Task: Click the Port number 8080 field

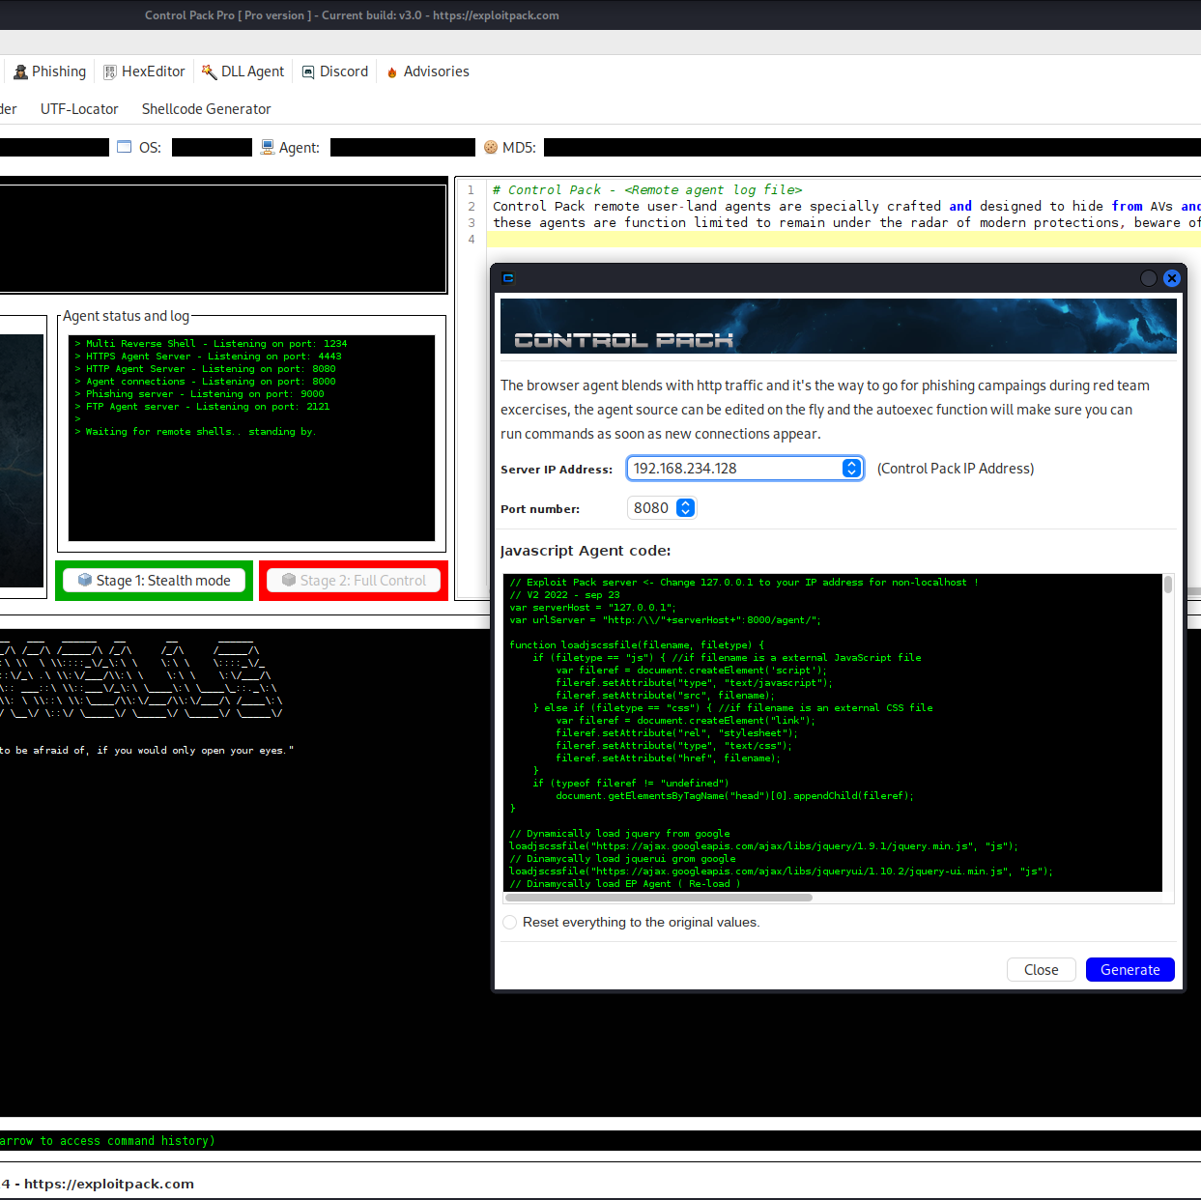Action: [x=652, y=508]
